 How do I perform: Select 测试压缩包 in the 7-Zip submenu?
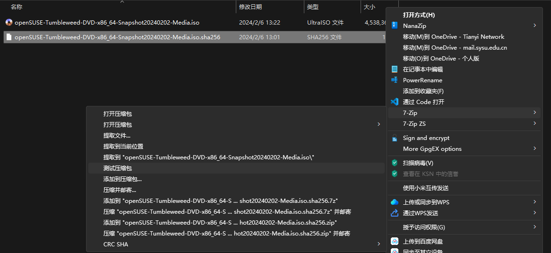[x=118, y=168]
